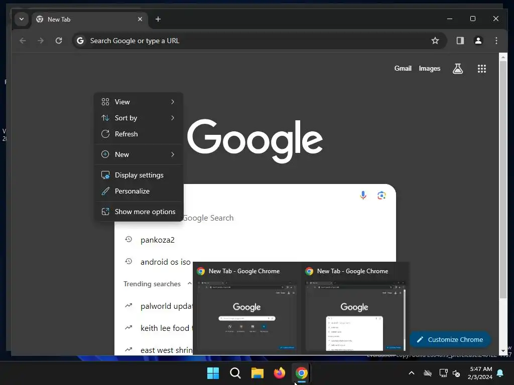This screenshot has width=514, height=385.
Task: Open File Explorer from the taskbar
Action: [x=258, y=373]
